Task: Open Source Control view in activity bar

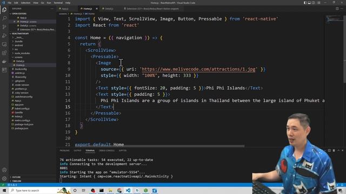Action: (4, 27)
